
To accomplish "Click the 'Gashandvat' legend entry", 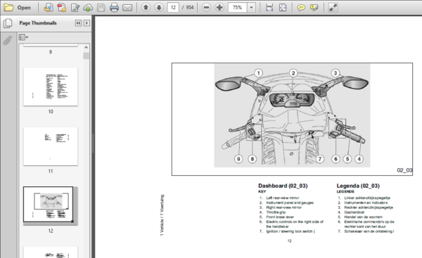I will click(354, 212).
